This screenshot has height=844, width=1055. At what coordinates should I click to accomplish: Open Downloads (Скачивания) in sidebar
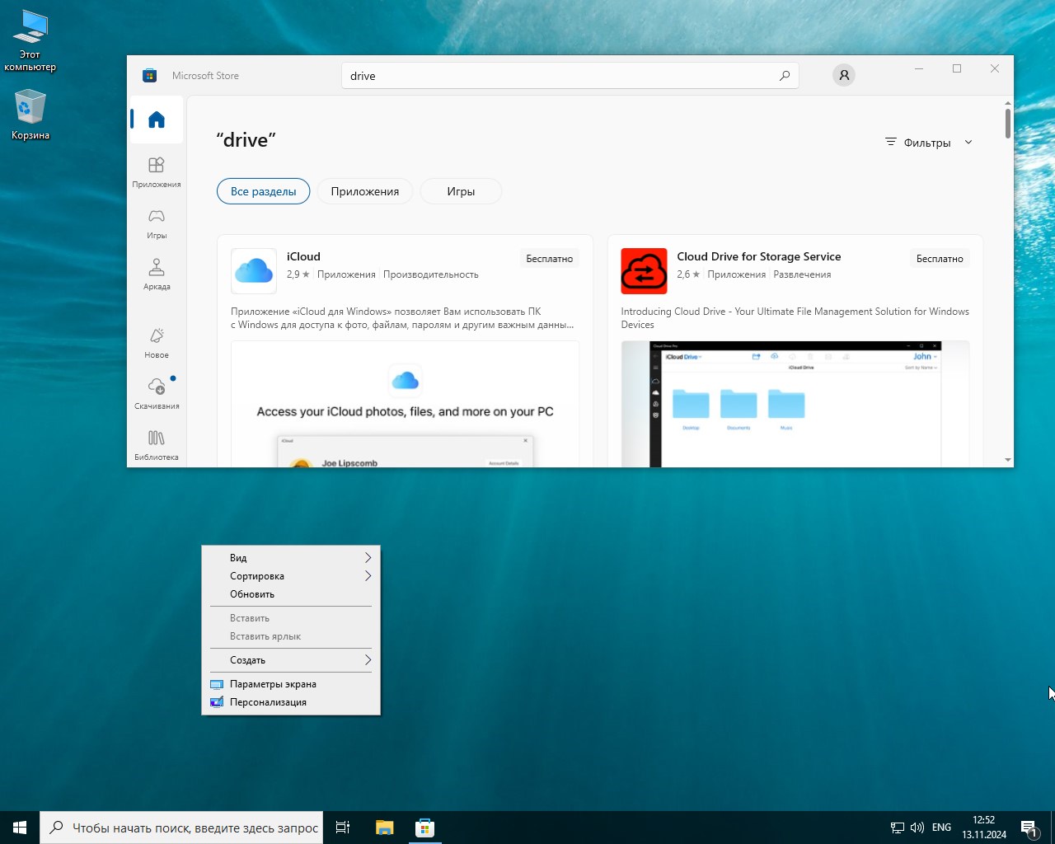[x=157, y=394]
